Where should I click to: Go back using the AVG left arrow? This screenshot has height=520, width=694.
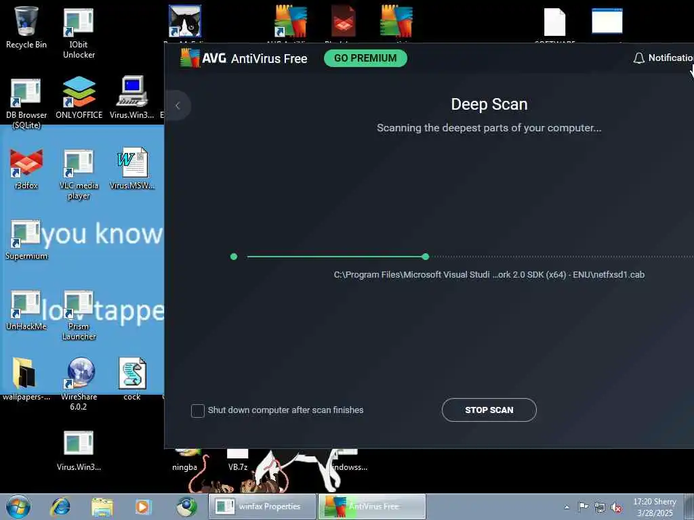pyautogui.click(x=178, y=106)
